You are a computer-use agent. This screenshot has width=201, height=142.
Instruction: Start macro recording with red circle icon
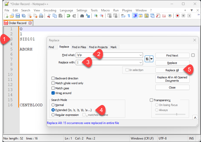pos(177,16)
